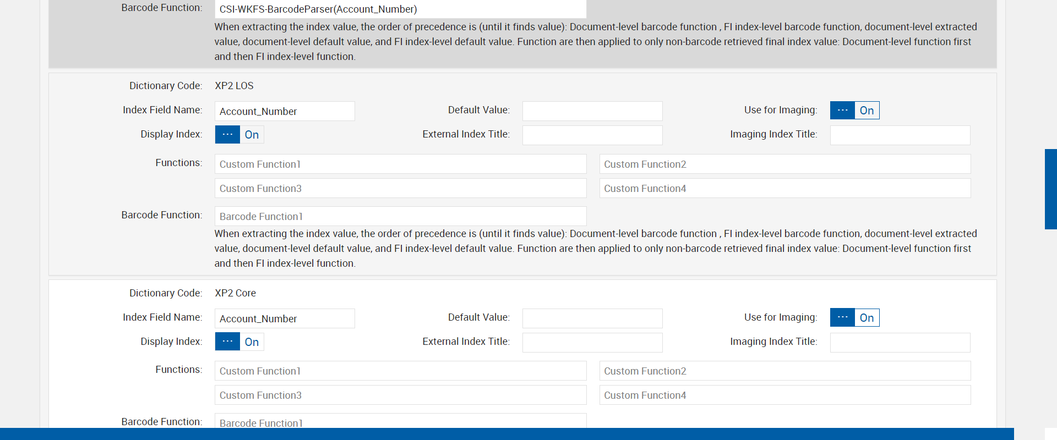Click Default Value field in XP2 LOS section

592,111
